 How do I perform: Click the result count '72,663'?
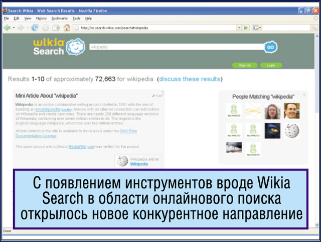pyautogui.click(x=105, y=79)
